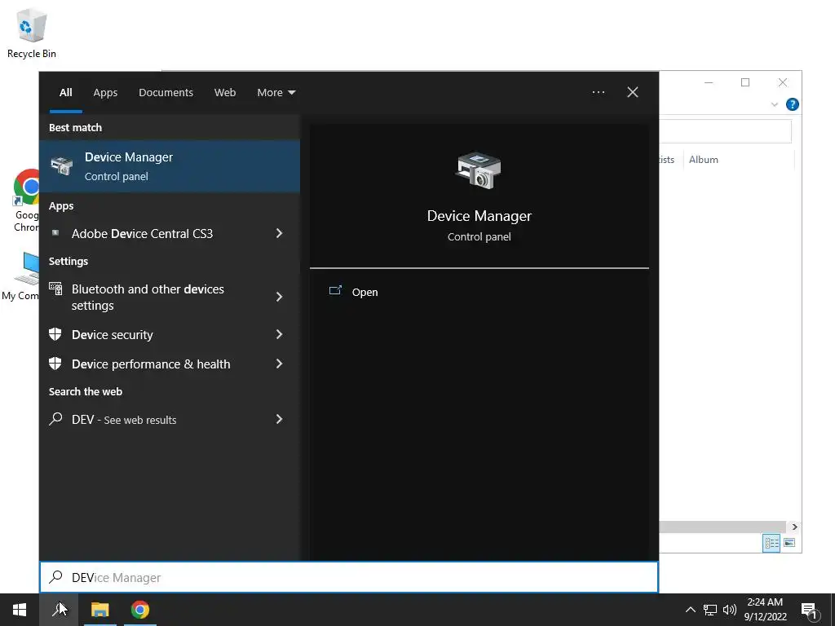Click the magnifier icon in the search box
The width and height of the screenshot is (835, 626).
55,576
